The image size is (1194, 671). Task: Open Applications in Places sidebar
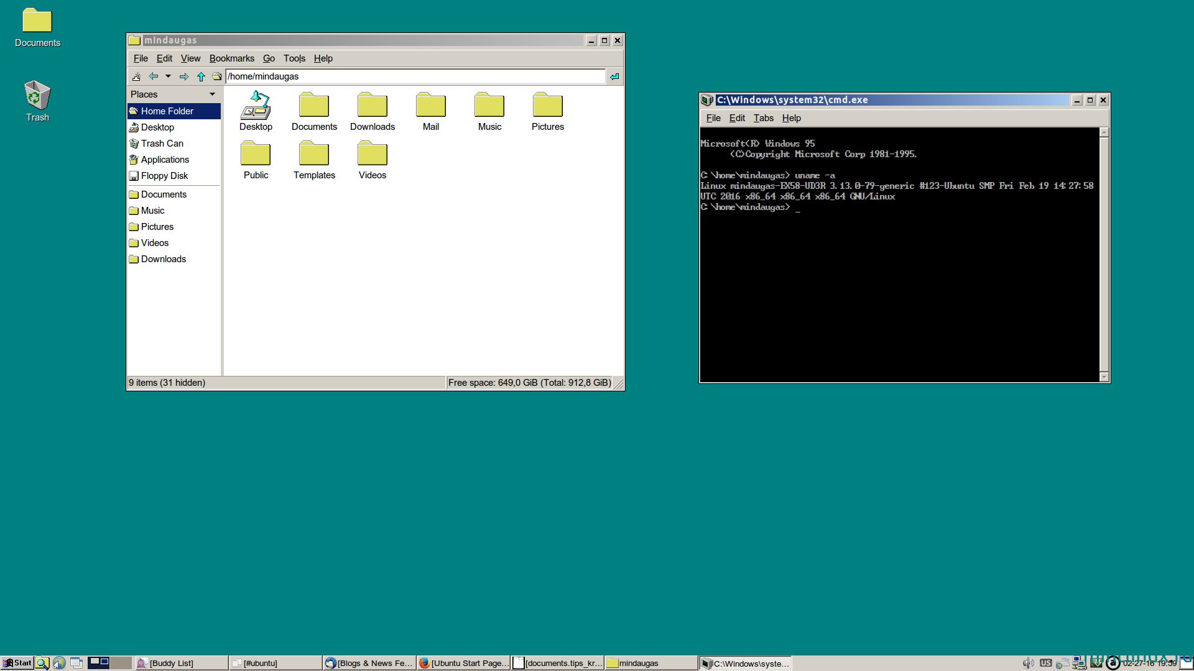point(174,160)
